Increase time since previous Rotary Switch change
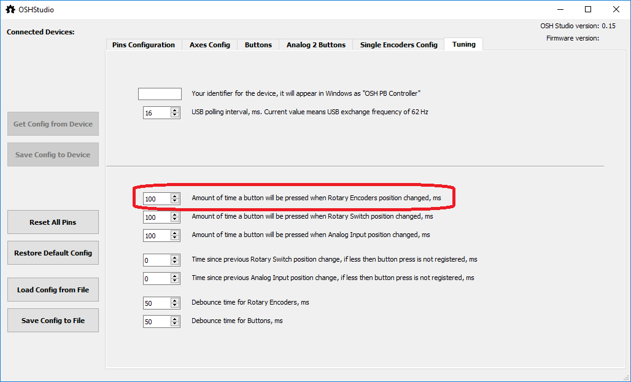The image size is (631, 382). pos(175,258)
